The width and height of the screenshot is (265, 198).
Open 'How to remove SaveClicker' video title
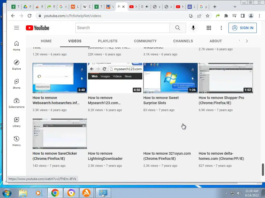pos(55,156)
